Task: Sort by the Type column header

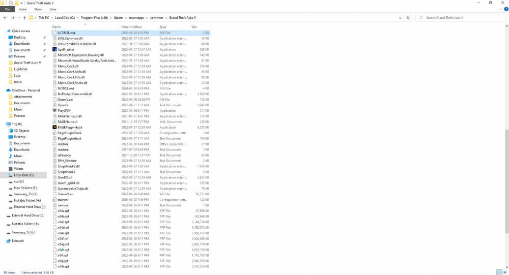Action: pos(174,27)
